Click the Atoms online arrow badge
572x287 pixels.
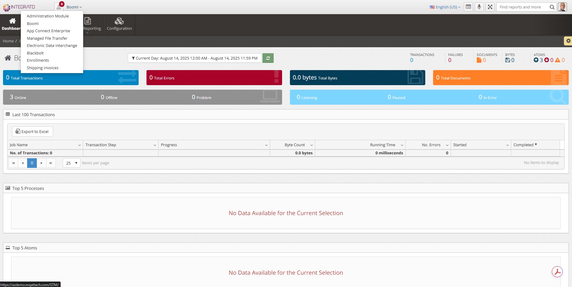click(536, 60)
